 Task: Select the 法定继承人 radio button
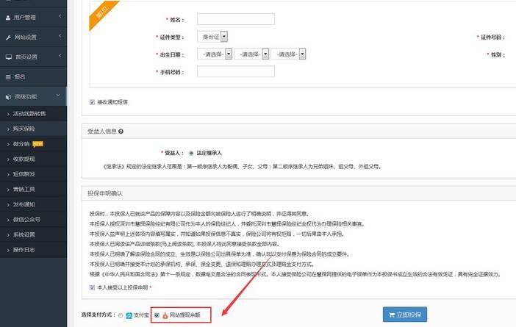click(192, 153)
